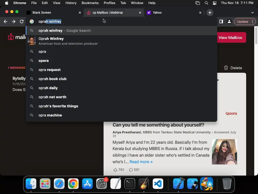Click the trash icon next to Delete
The width and height of the screenshot is (258, 194).
(226, 68)
